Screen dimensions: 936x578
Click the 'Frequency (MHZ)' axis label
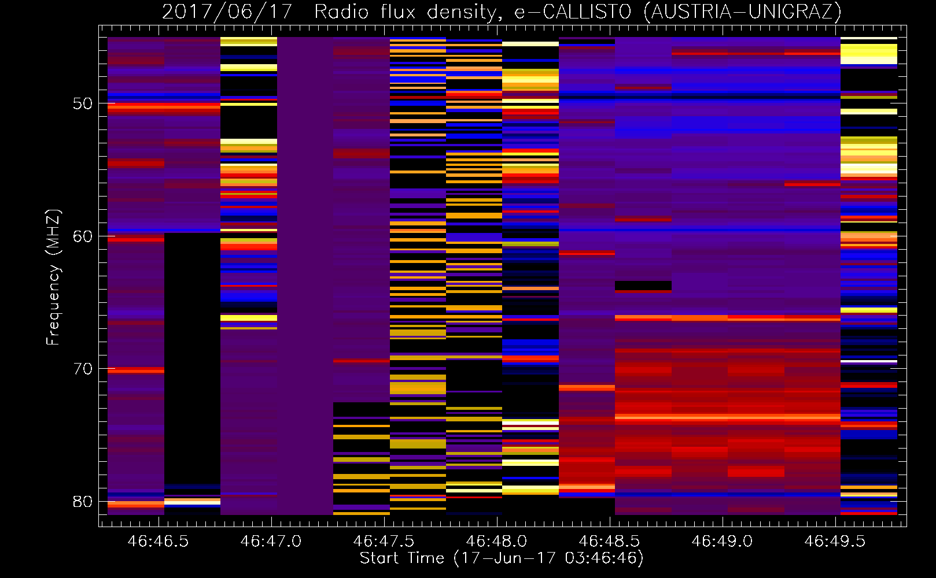click(53, 277)
